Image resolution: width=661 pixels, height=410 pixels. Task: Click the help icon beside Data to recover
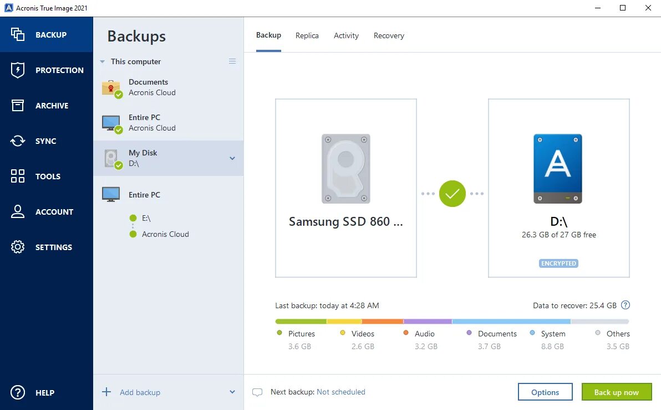click(626, 305)
